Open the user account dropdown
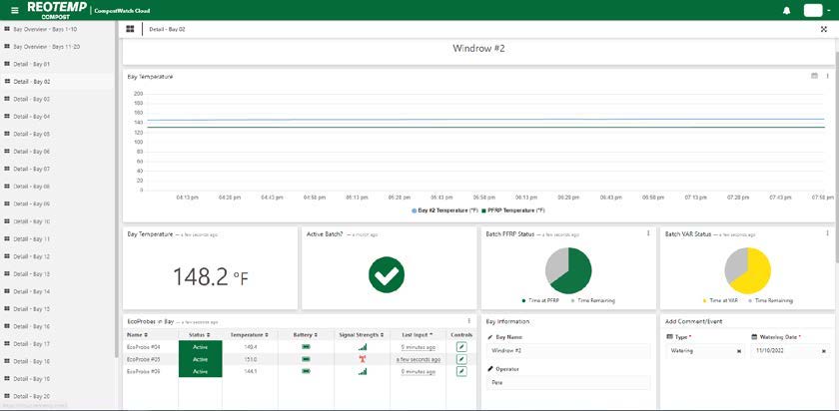839x411 pixels. [x=817, y=11]
